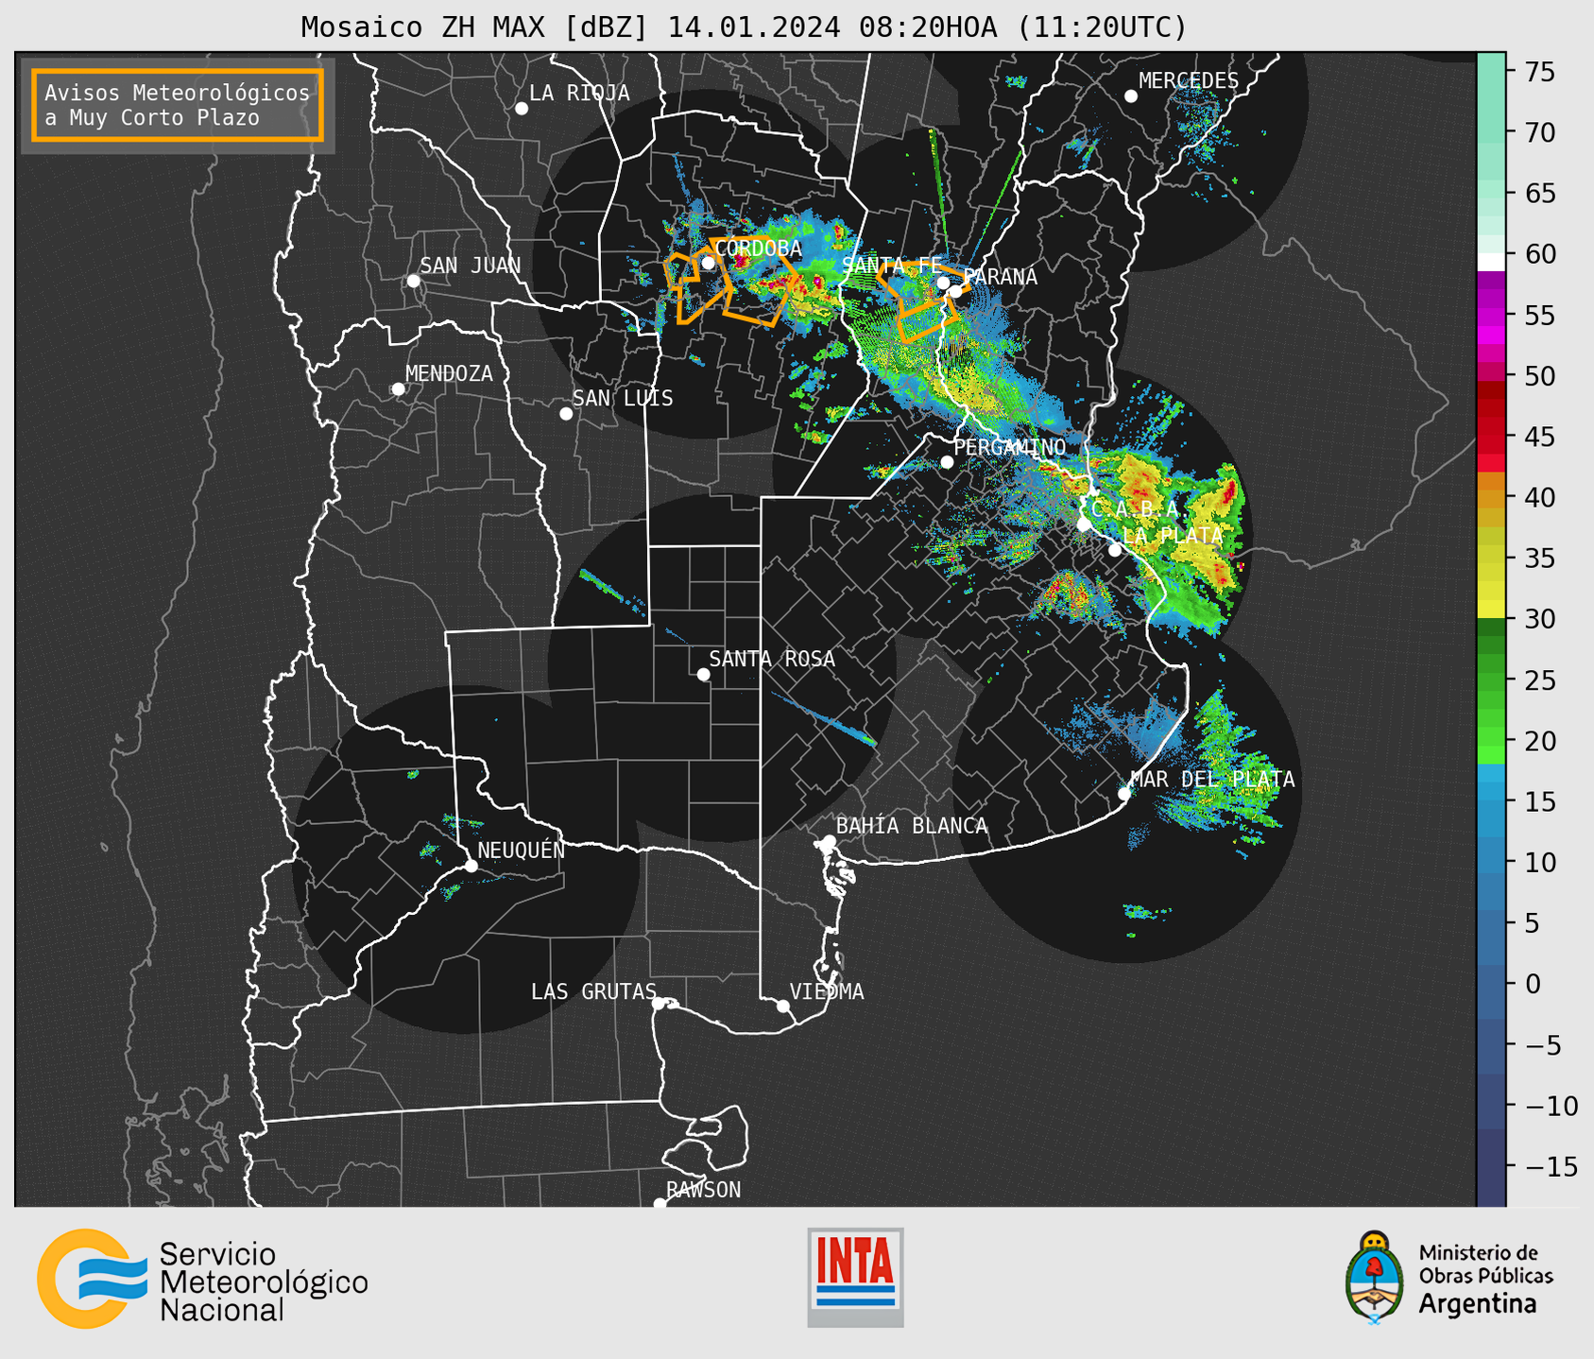1594x1359 pixels.
Task: Click the LA RIOJA city marker dot
Action: pyautogui.click(x=522, y=109)
